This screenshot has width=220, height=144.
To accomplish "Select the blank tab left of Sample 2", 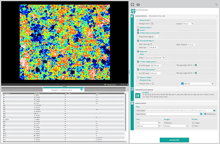I will click(x=22, y=90).
